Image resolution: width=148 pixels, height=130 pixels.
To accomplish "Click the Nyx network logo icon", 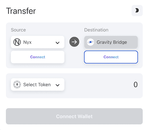I will (x=17, y=42).
